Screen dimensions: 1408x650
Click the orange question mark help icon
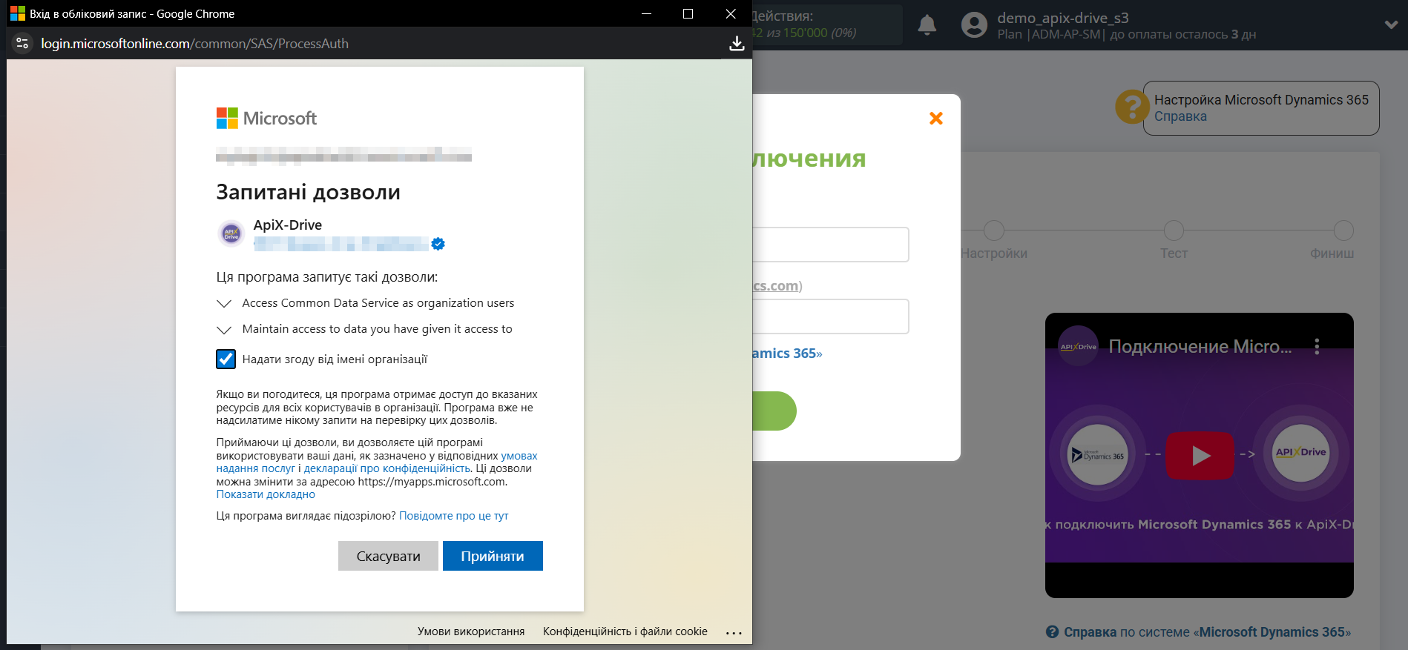pyautogui.click(x=1132, y=107)
